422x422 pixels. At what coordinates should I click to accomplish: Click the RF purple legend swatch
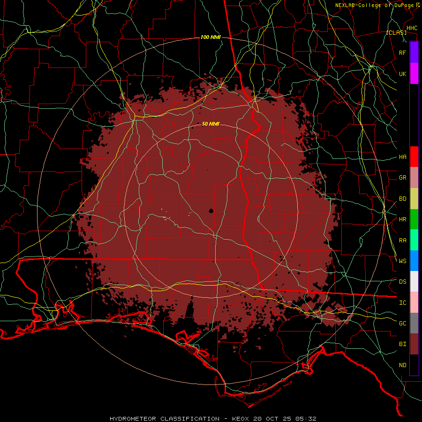[x=414, y=53]
